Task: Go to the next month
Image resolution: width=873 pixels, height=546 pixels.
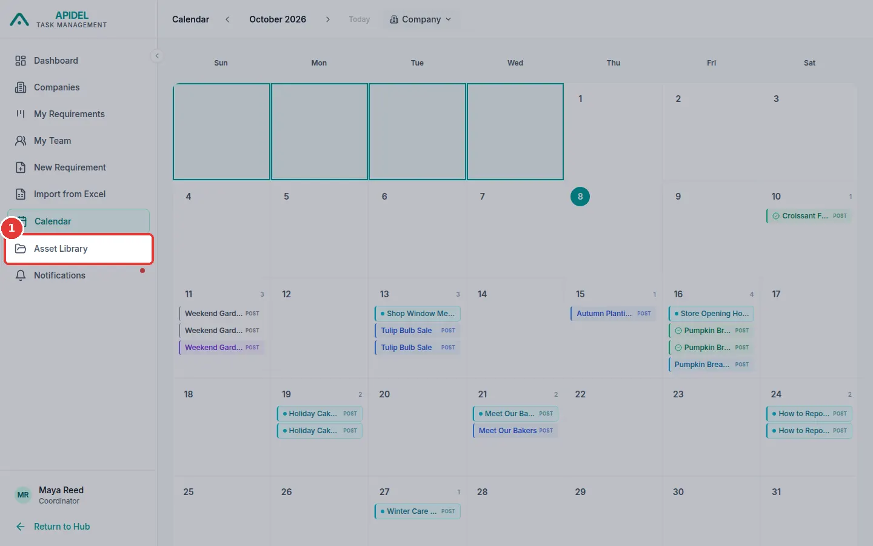Action: [328, 19]
